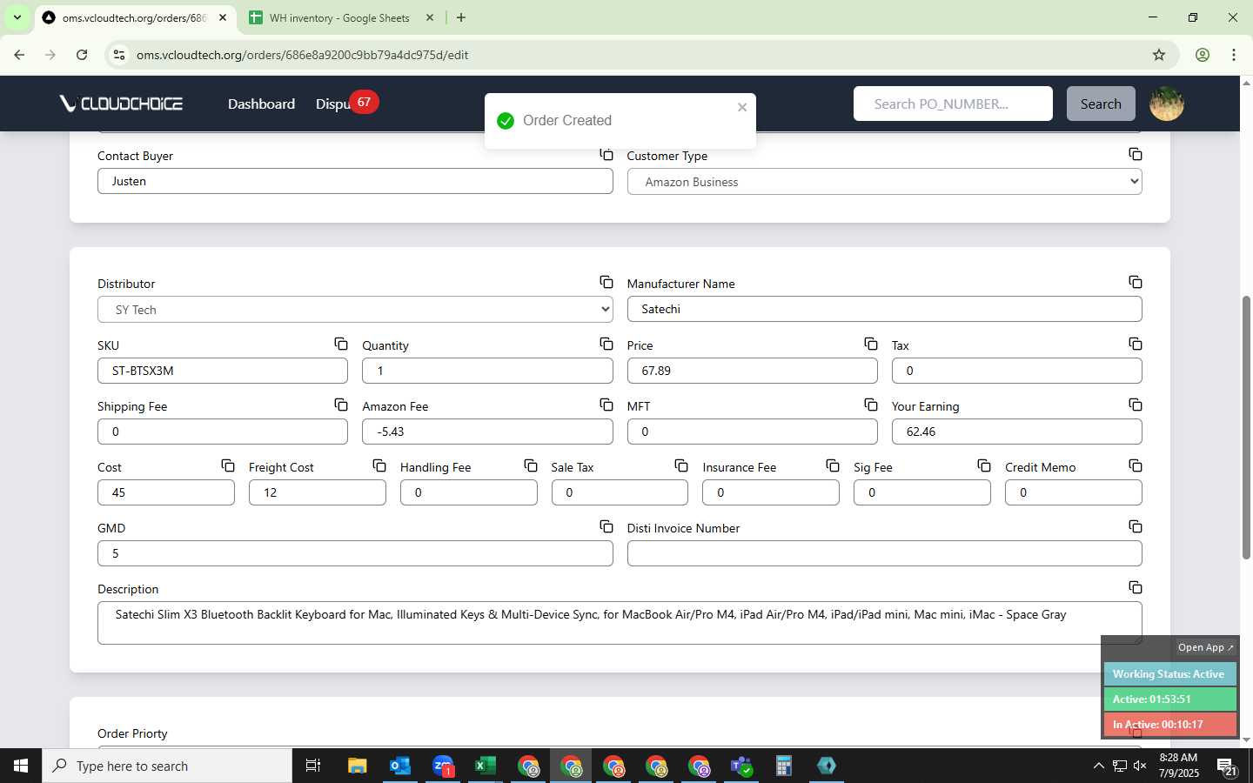The image size is (1253, 783).
Task: Go back to previous page
Action: [x=19, y=55]
